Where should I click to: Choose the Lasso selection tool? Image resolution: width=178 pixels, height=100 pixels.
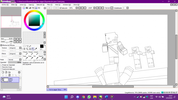[27, 46]
